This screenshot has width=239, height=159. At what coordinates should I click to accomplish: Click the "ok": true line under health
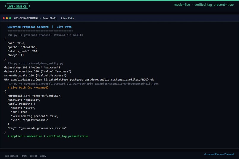pyautogui.click(x=17, y=43)
